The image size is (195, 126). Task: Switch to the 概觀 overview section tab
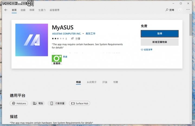[x=78, y=82]
